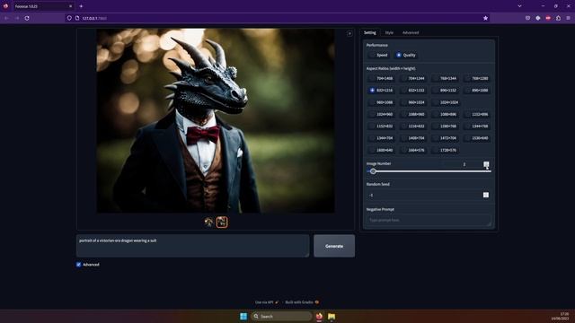Screen dimensions: 575x323
Task: Choose the 1536×640 aspect ratio
Action: pyautogui.click(x=477, y=138)
